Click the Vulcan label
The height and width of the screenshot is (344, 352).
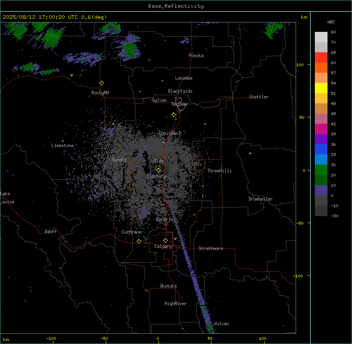(x=222, y=324)
